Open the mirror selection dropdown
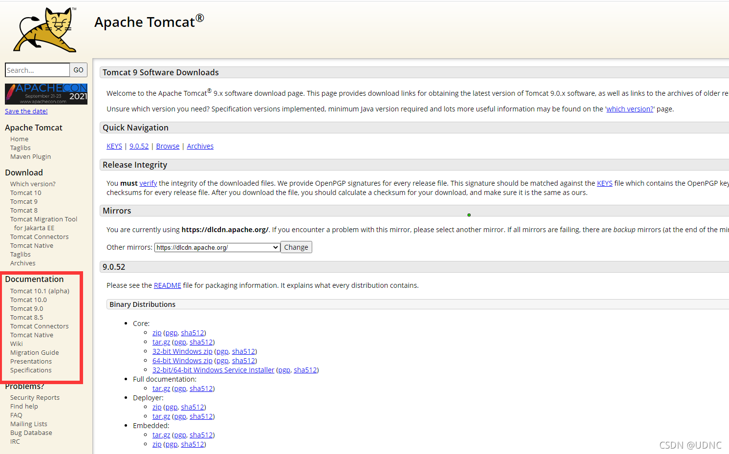This screenshot has height=454, width=729. [x=216, y=247]
